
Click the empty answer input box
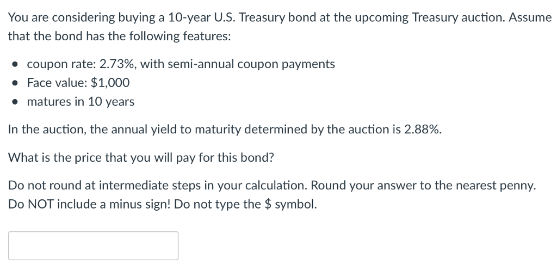[93, 246]
